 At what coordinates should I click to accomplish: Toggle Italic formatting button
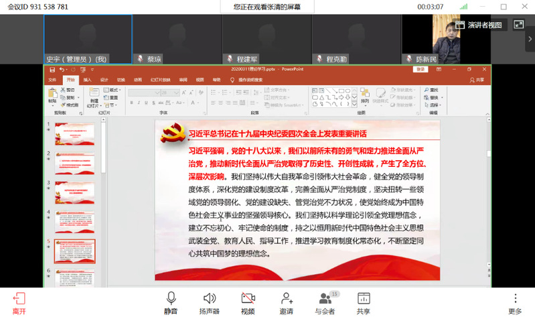tap(139, 103)
